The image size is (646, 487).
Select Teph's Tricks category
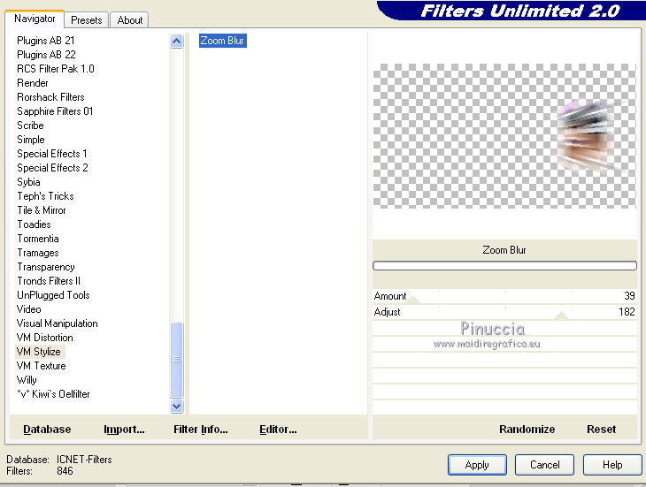tap(45, 196)
